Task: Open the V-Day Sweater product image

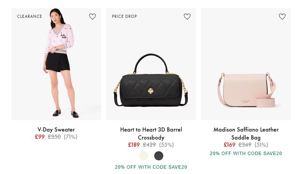Action: pos(56,64)
